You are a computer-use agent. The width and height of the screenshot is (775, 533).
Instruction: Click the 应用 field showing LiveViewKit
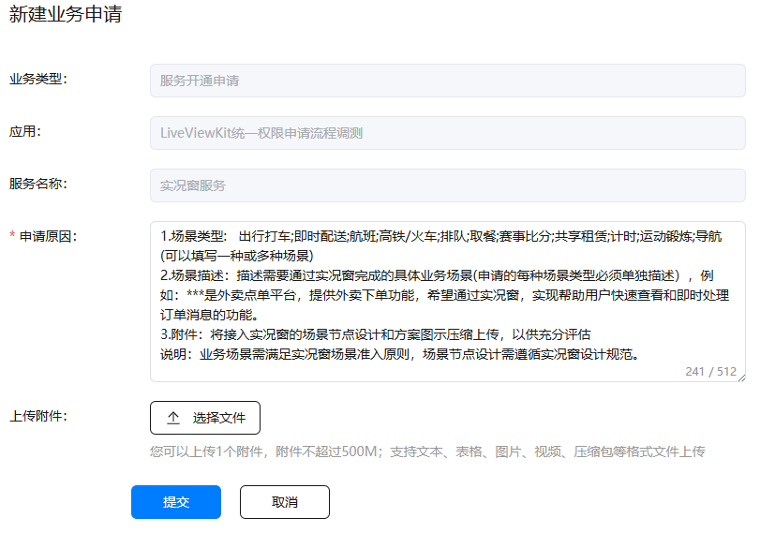447,133
